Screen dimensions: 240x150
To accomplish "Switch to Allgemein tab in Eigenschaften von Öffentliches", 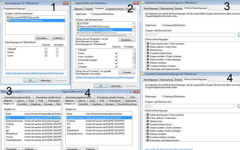I will pos(78,9).
